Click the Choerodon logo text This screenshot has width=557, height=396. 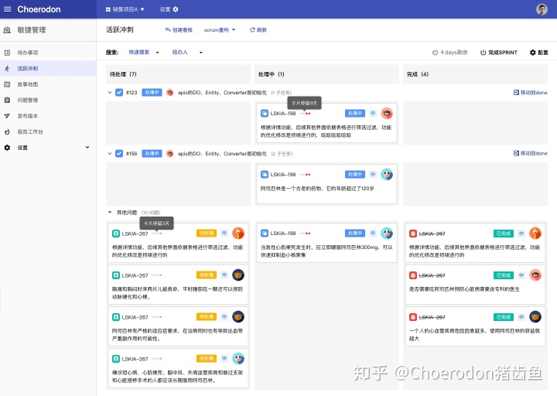click(39, 9)
